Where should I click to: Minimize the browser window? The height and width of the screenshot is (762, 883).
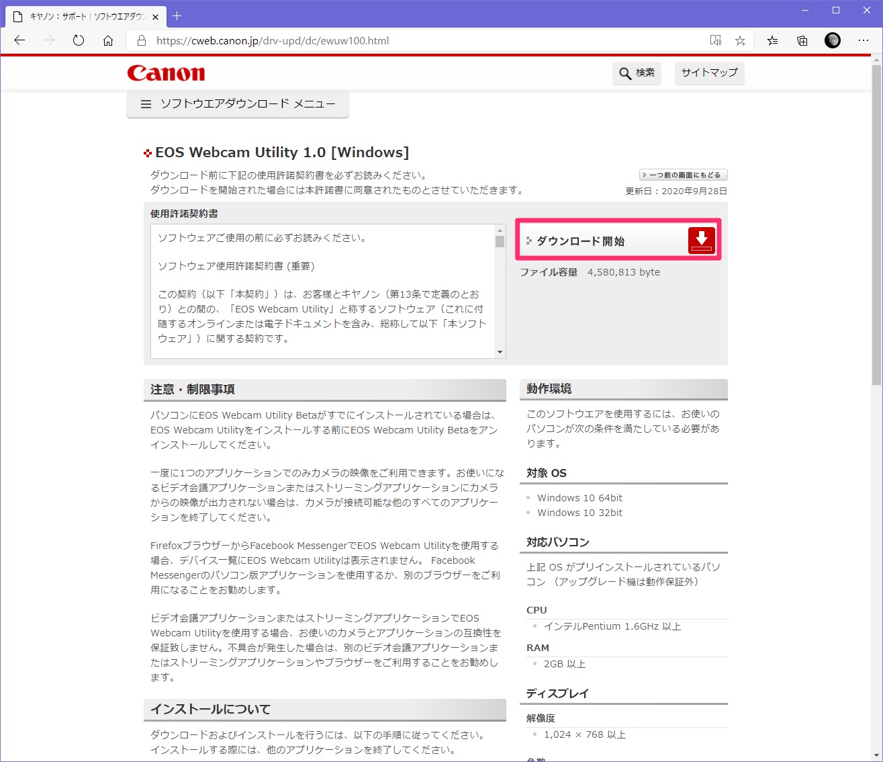click(805, 10)
